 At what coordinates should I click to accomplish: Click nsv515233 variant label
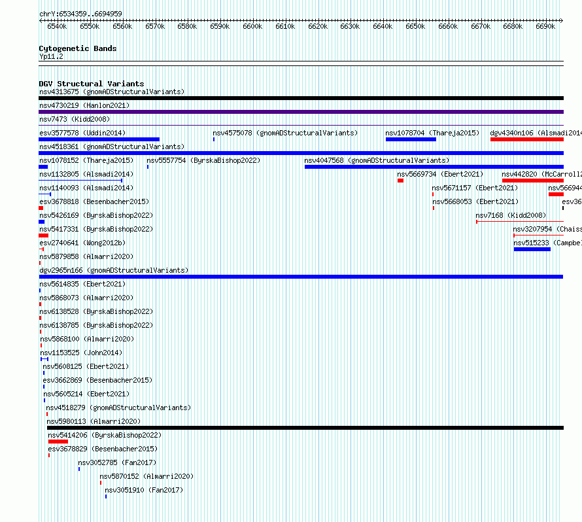tap(548, 243)
